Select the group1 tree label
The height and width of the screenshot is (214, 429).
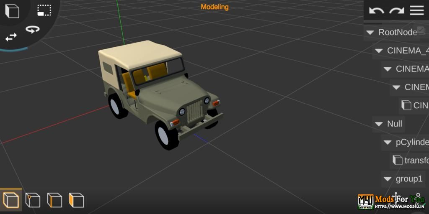(x=409, y=179)
